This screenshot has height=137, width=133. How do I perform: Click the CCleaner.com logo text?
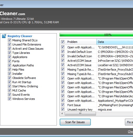pos(13,14)
